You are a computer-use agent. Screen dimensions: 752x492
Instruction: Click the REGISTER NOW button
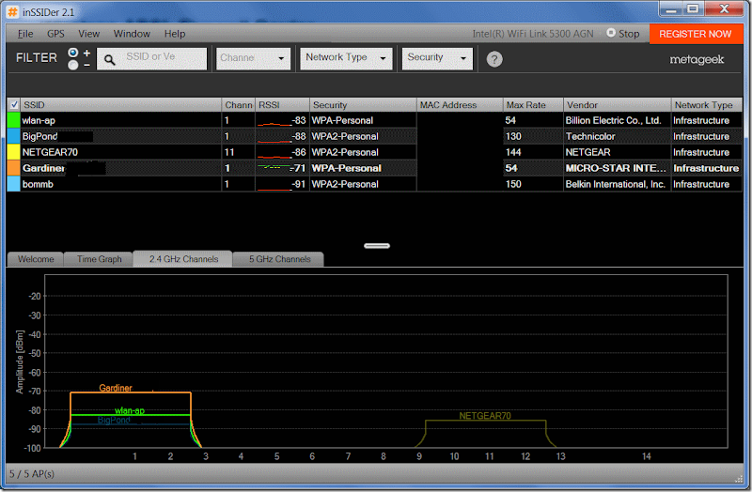coord(696,34)
